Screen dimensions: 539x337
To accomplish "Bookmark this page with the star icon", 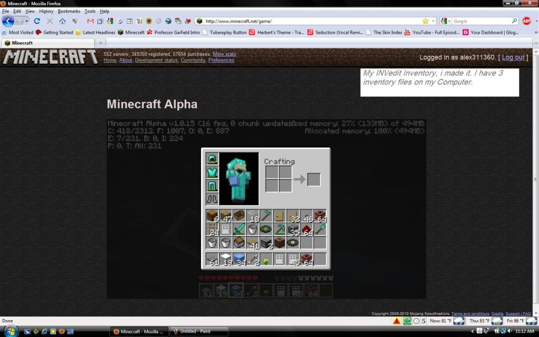I will click(425, 21).
